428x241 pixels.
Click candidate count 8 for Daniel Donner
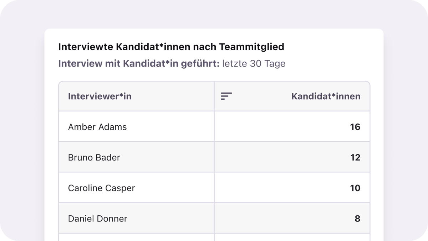click(357, 219)
